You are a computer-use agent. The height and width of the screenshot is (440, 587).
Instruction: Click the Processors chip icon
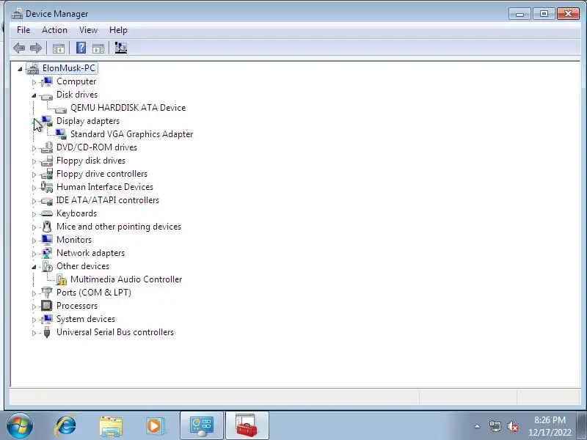click(47, 306)
